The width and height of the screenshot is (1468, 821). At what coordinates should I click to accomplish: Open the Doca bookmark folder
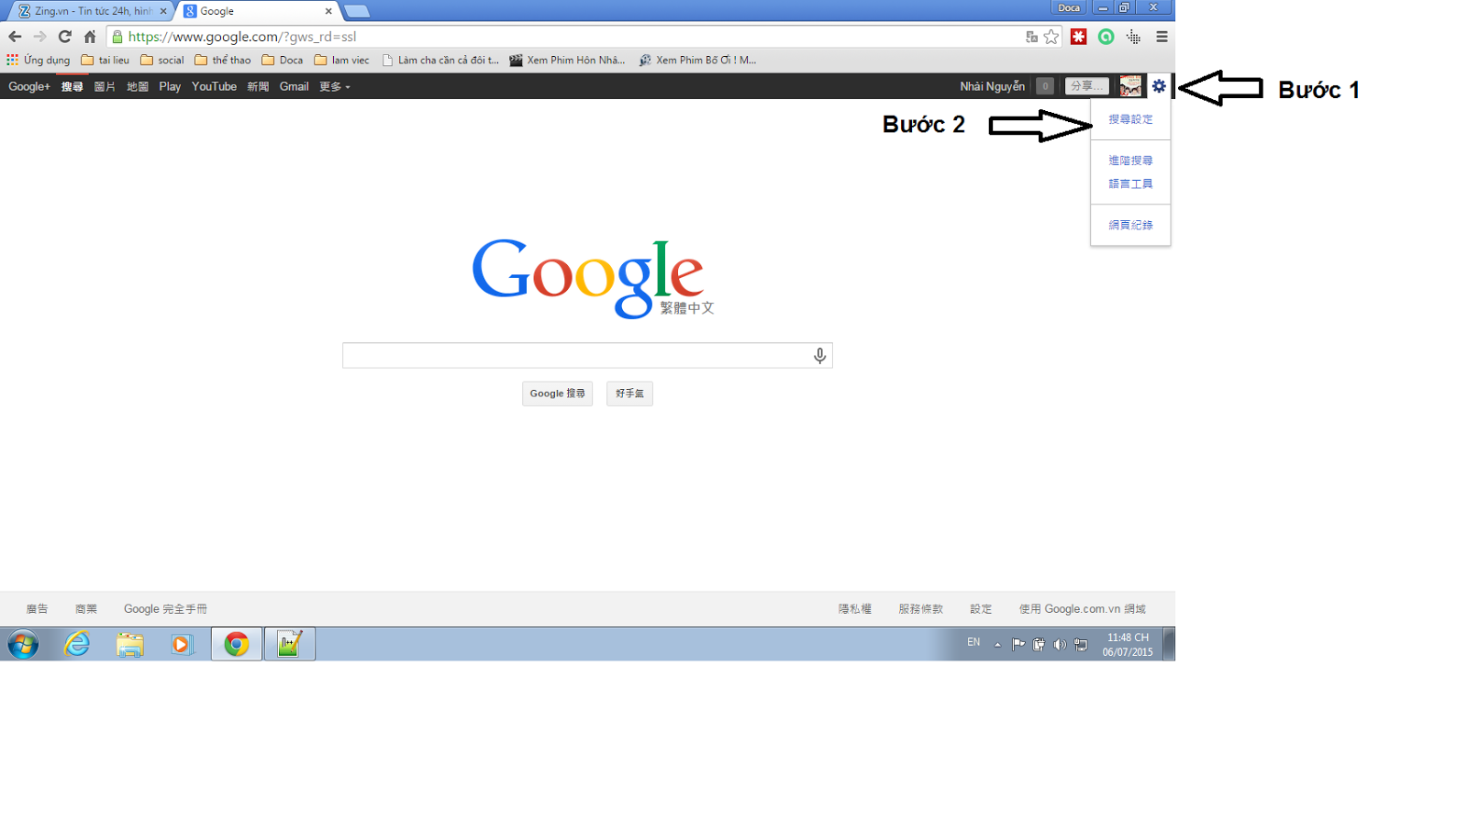point(283,60)
